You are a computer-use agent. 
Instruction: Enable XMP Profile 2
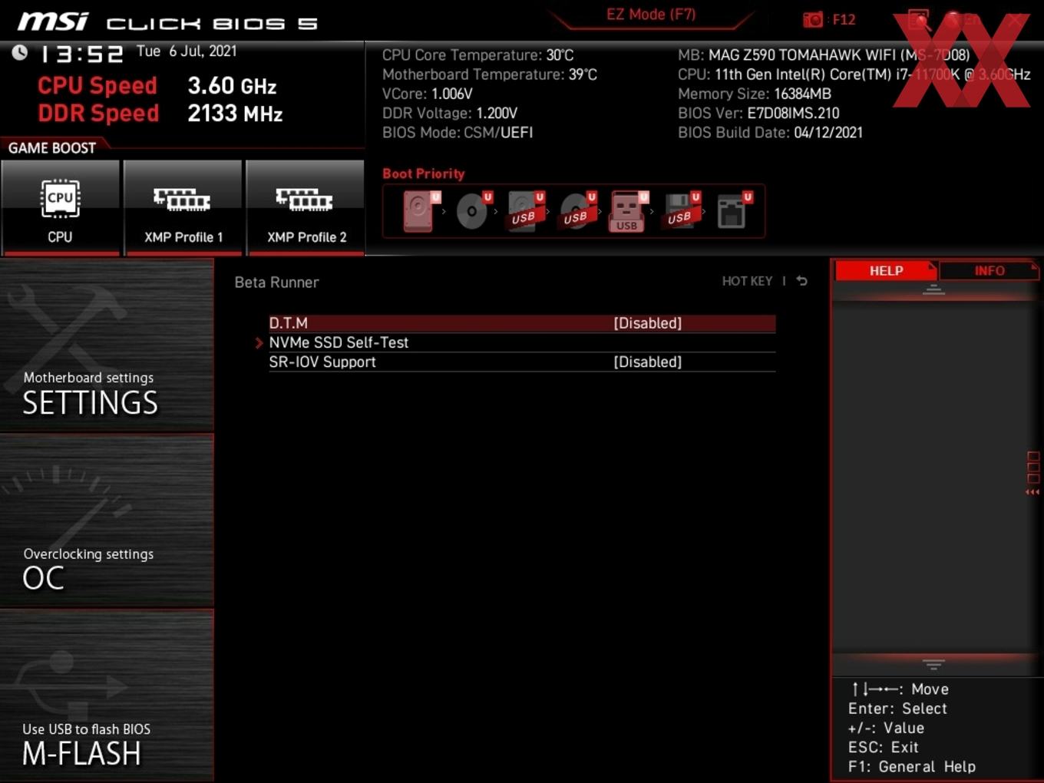[x=306, y=207]
